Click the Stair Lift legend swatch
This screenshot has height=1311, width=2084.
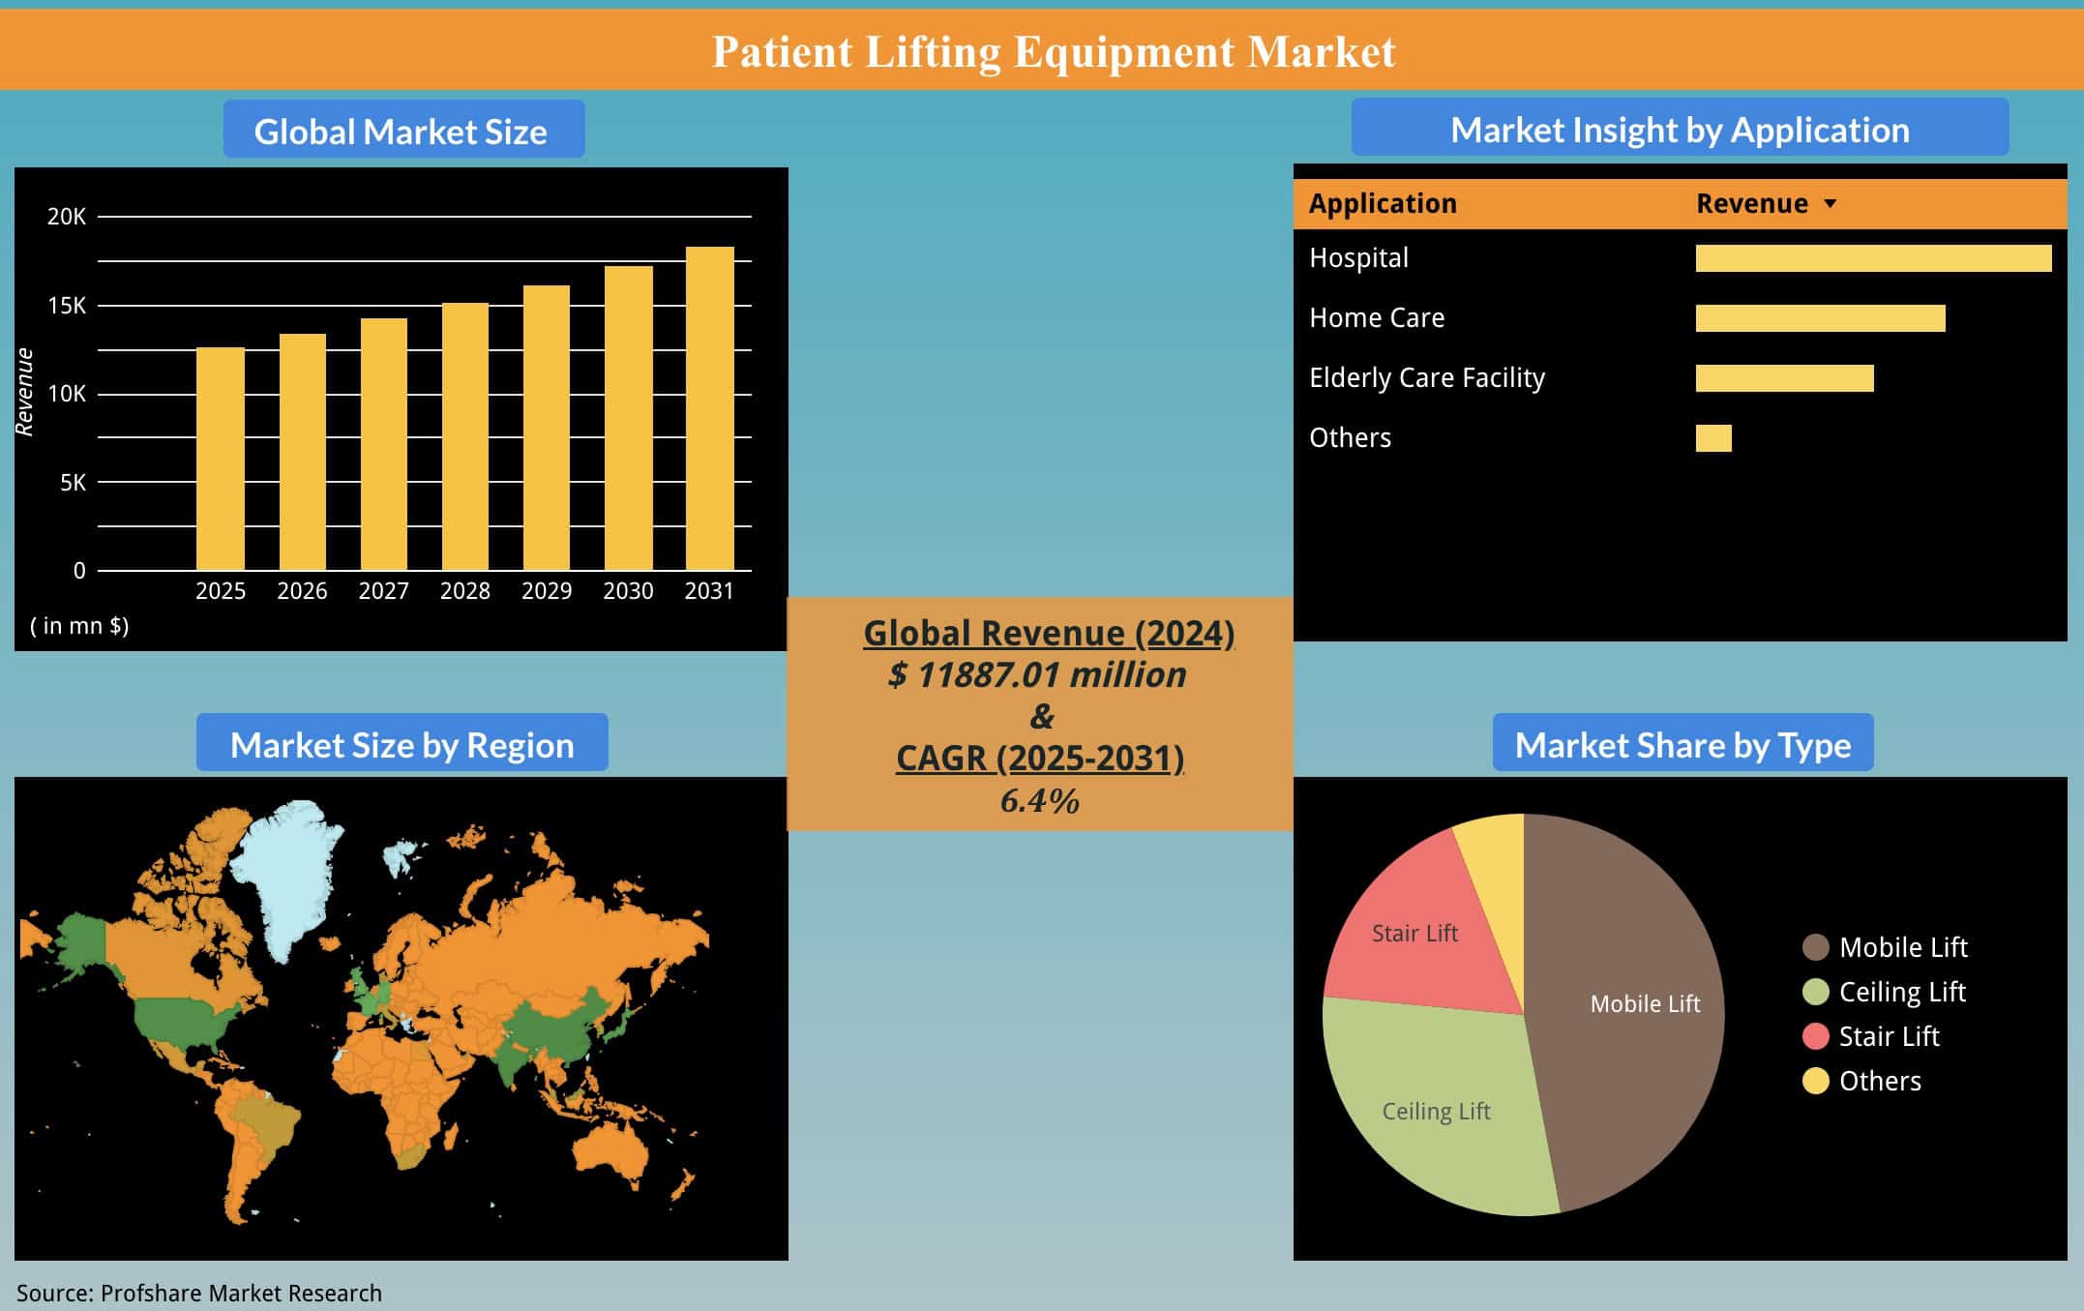(x=1816, y=1036)
